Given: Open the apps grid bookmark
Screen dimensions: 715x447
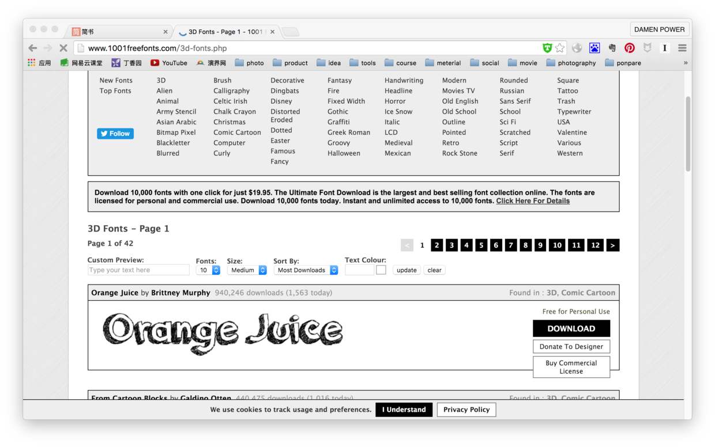Looking at the screenshot, I should pos(39,63).
